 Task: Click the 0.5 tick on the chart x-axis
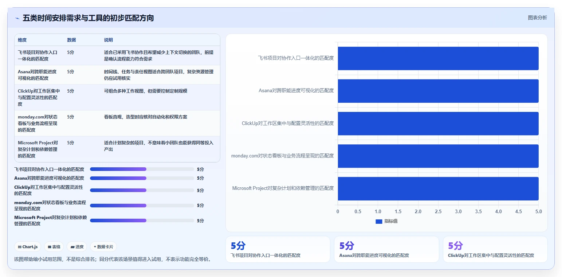tap(358, 212)
